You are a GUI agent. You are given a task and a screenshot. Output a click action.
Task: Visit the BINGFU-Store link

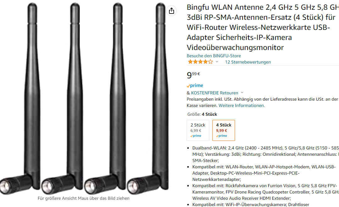coord(214,56)
